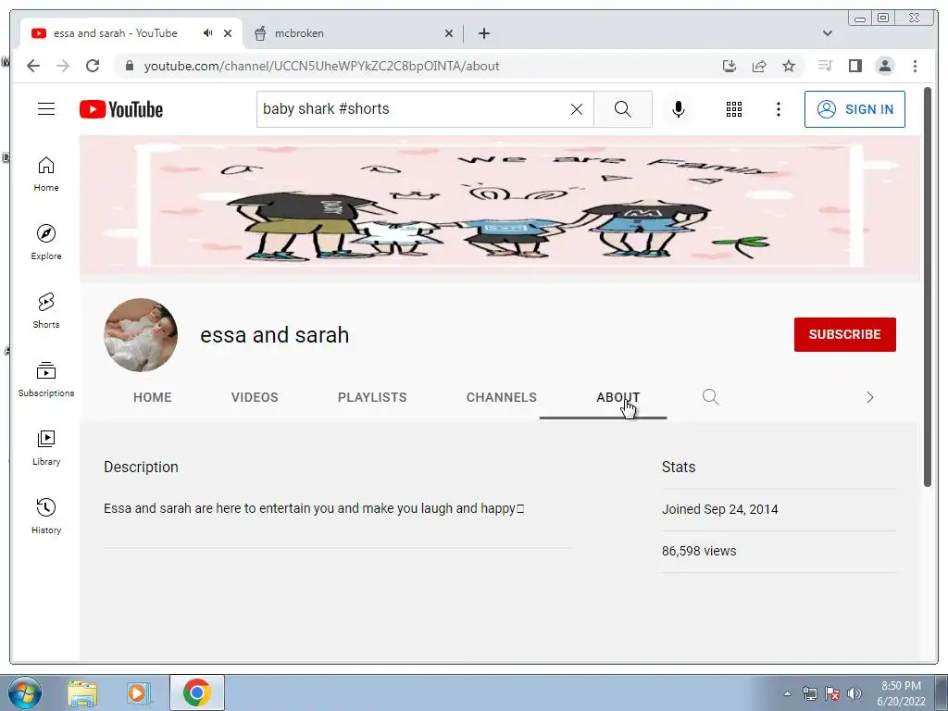Select the channel ABOUT tab

point(617,397)
